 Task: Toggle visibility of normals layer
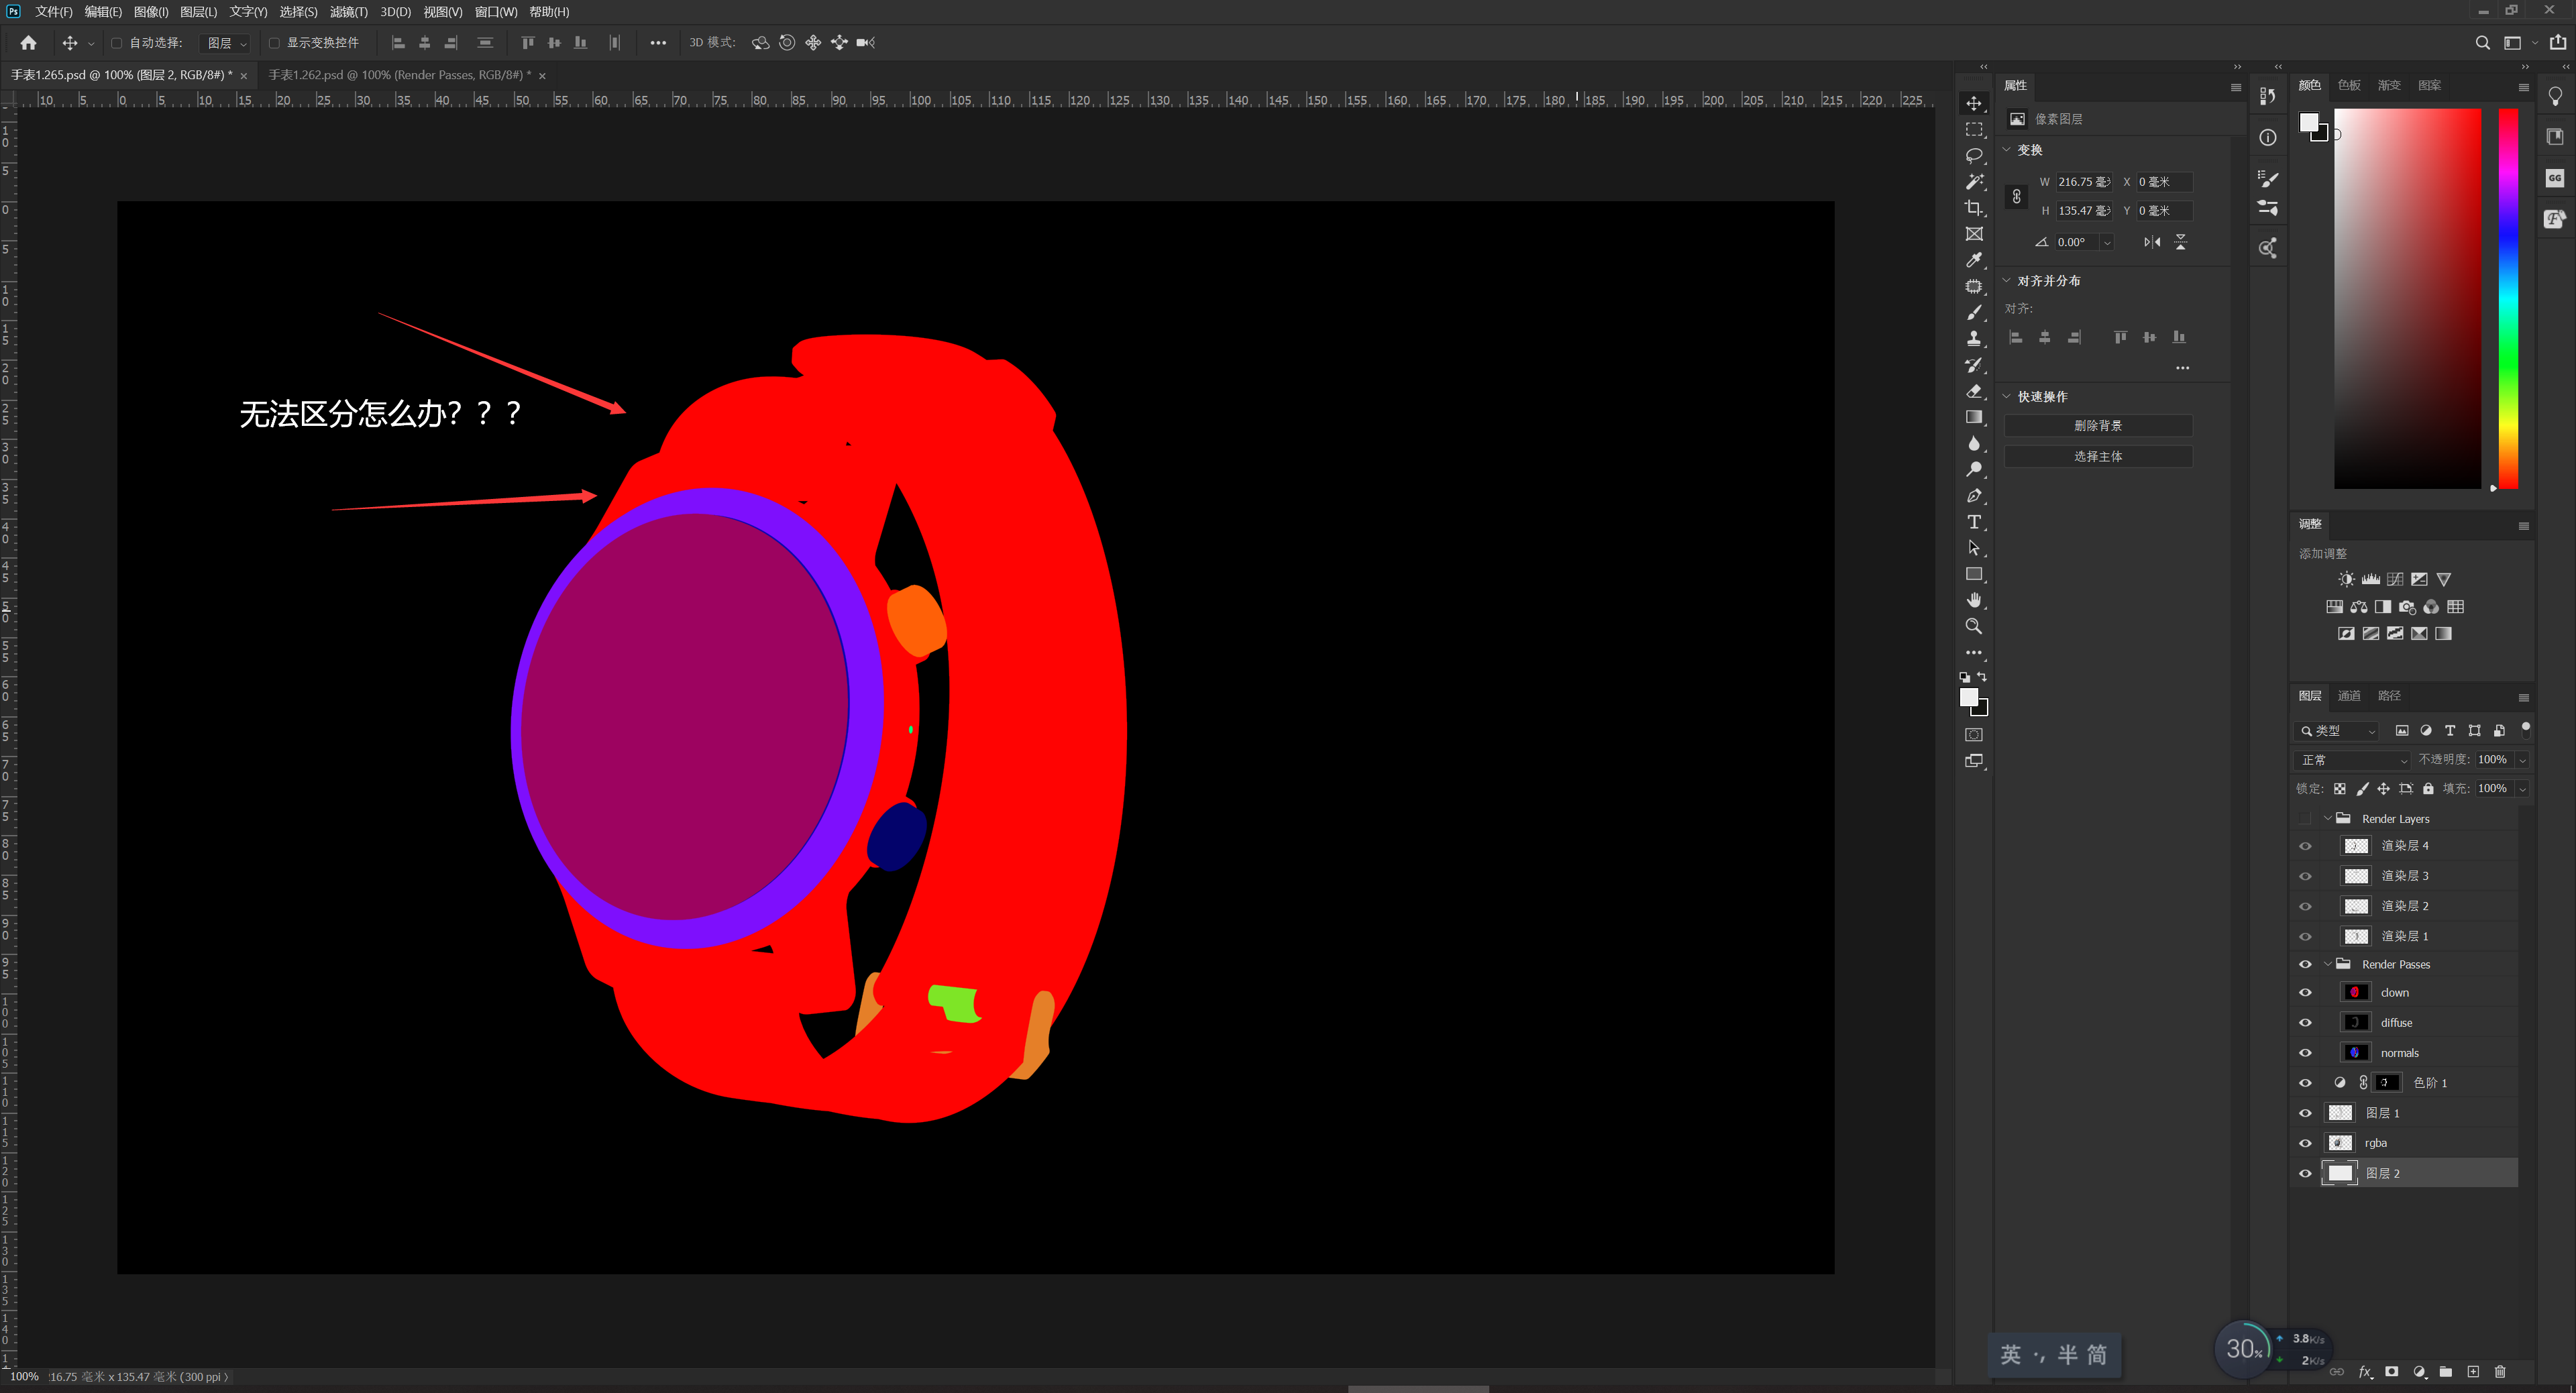click(2305, 1052)
